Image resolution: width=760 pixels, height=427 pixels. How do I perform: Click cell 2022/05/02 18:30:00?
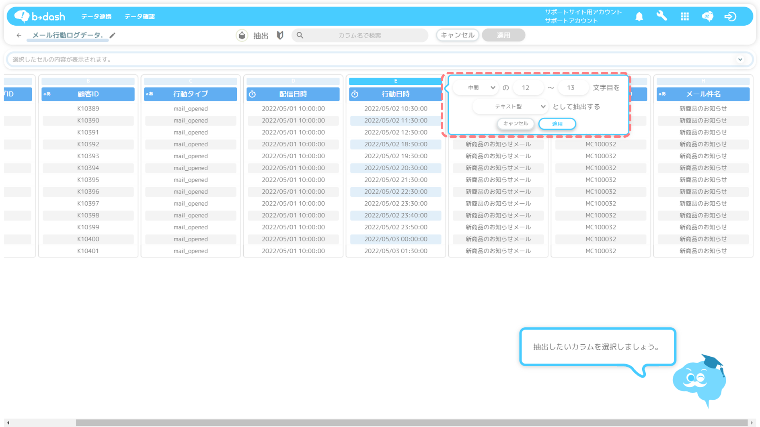click(x=396, y=144)
